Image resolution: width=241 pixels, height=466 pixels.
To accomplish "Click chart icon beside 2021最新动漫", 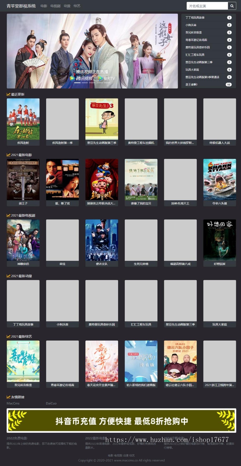I will coord(9,276).
